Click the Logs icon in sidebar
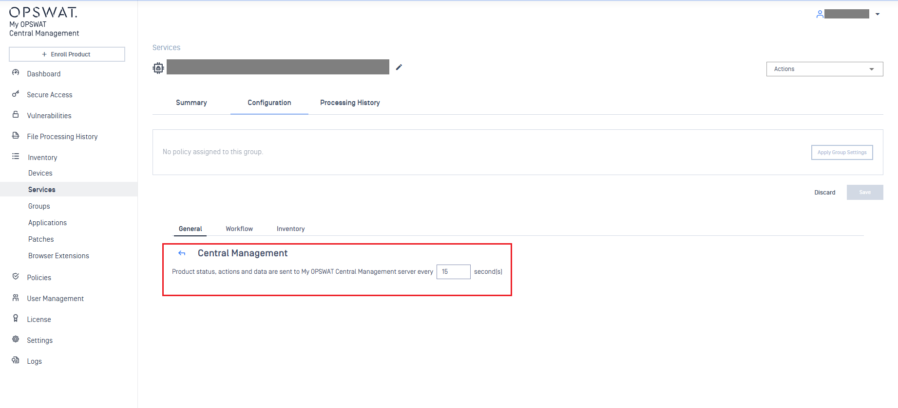This screenshot has height=408, width=898. 16,360
